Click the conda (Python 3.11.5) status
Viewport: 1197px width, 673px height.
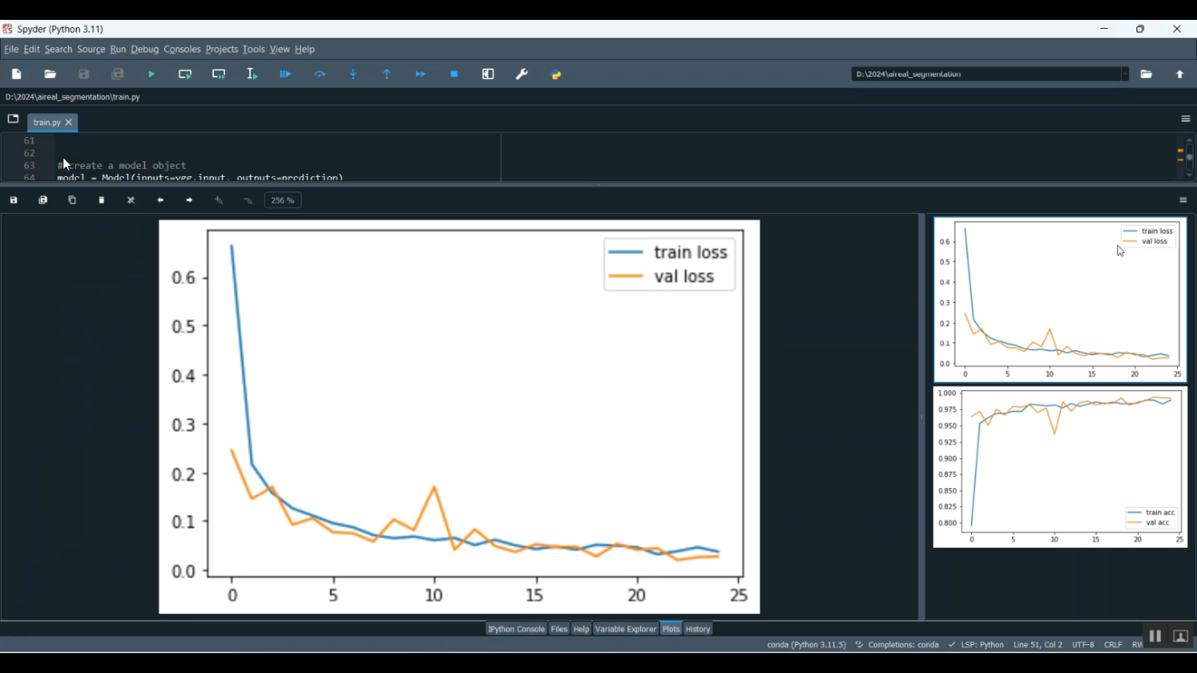806,645
